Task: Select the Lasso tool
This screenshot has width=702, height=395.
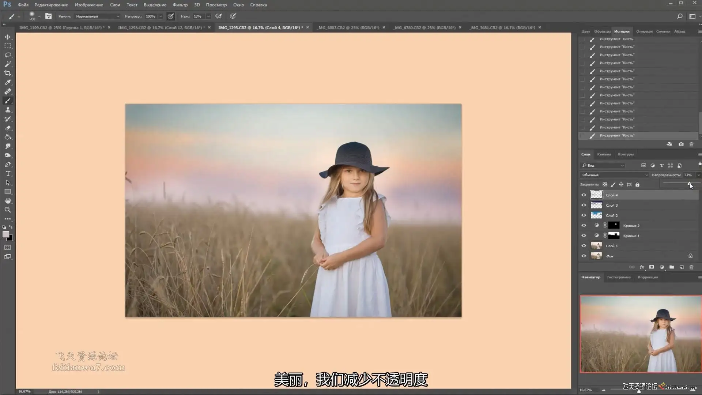Action: (x=8, y=55)
